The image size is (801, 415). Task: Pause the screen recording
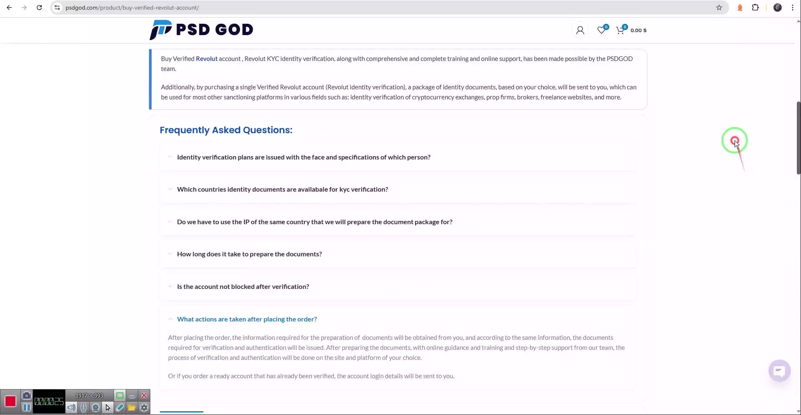click(x=27, y=407)
